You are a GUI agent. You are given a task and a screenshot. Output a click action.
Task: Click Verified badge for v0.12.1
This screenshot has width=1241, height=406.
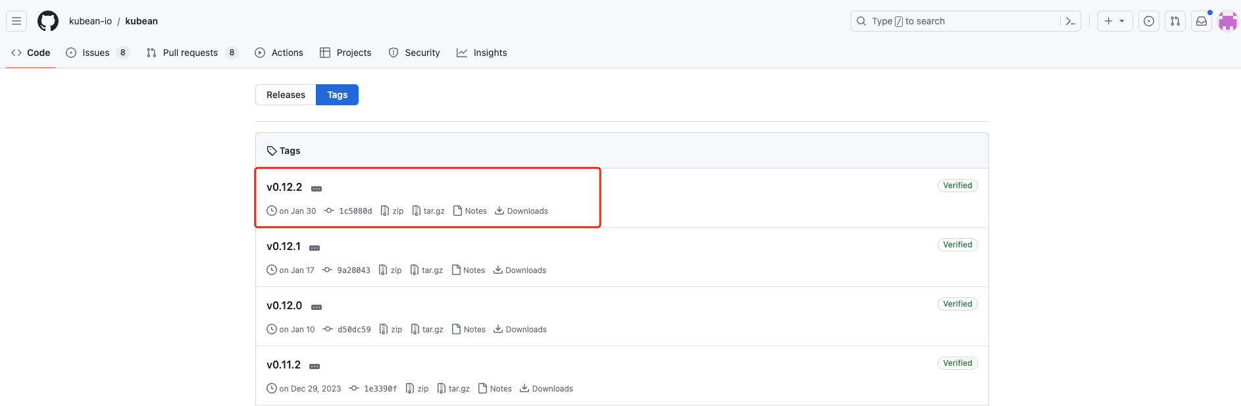pyautogui.click(x=957, y=245)
